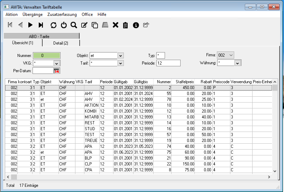Viewport: 284px width, 192px height.
Task: Jump to the last record
Action: 41,25
